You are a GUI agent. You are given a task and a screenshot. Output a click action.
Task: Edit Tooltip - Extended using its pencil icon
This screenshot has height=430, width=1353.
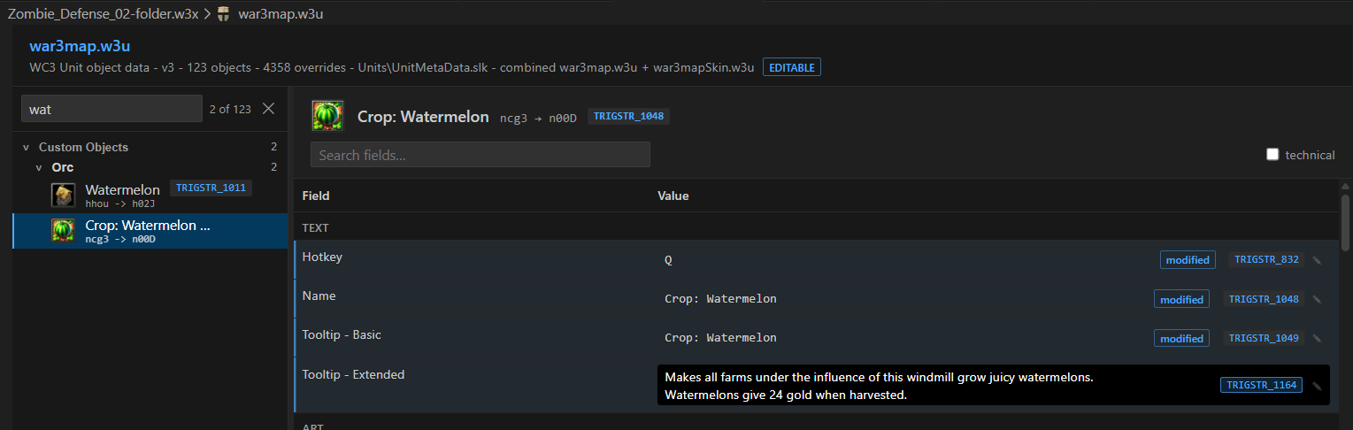(x=1317, y=385)
